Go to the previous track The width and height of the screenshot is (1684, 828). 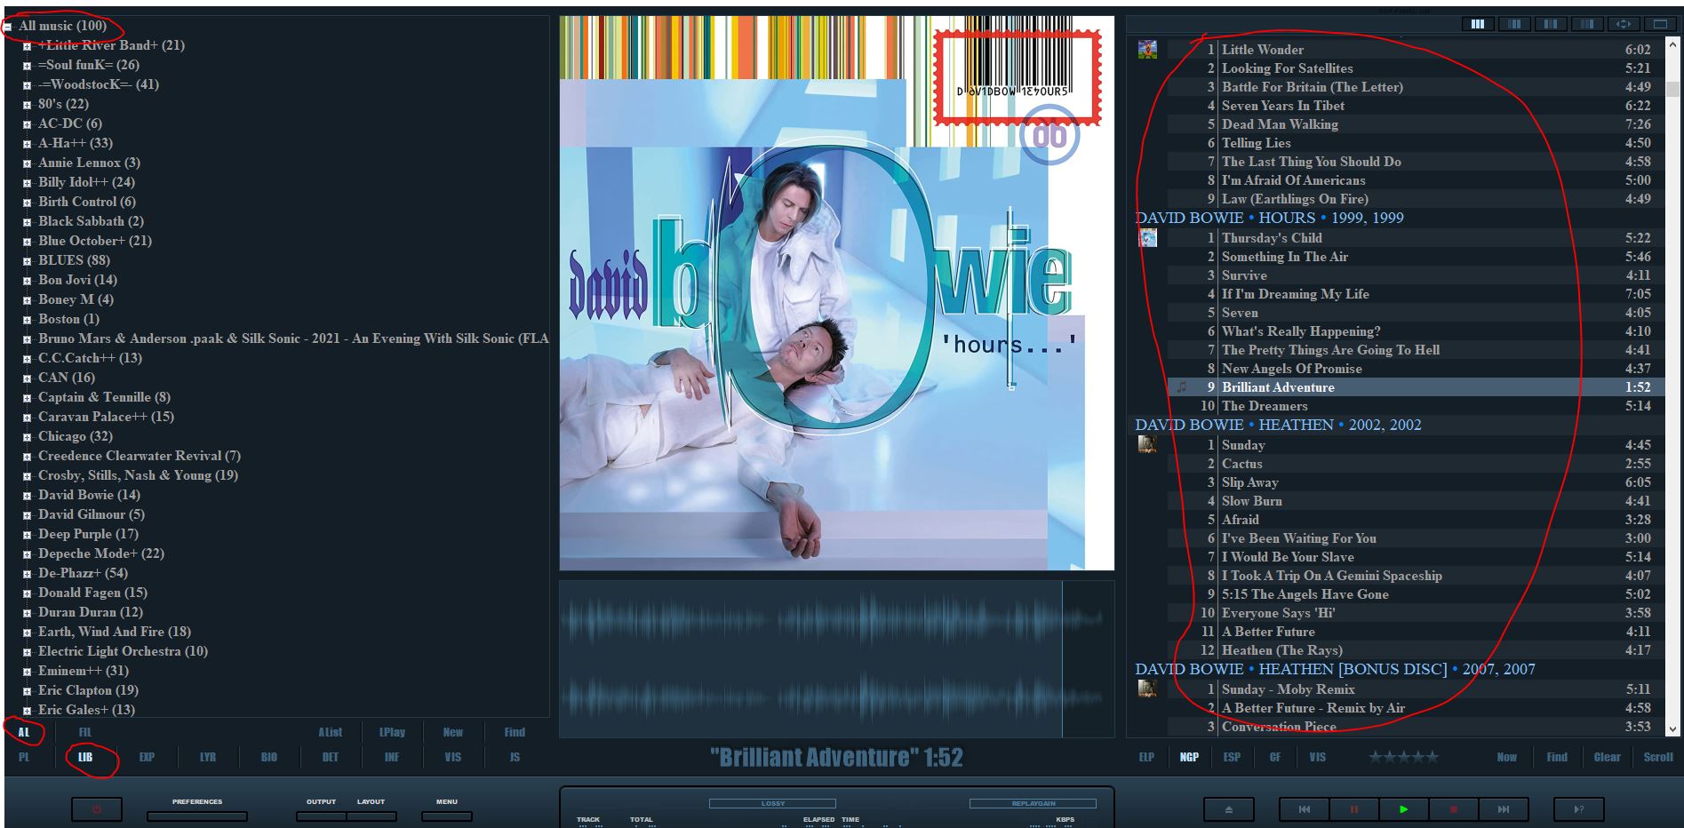click(x=1305, y=809)
